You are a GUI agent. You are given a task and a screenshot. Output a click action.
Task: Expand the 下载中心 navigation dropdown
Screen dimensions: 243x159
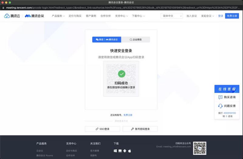139,16
